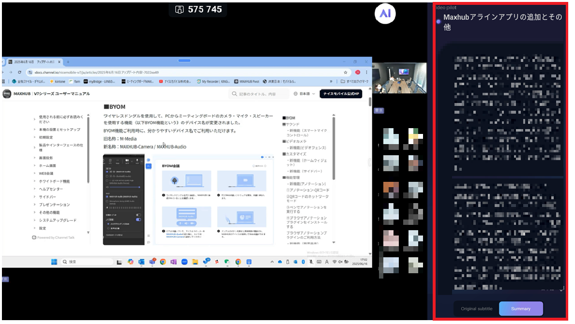Click the ナイスモバイル公式HP button

[x=341, y=94]
